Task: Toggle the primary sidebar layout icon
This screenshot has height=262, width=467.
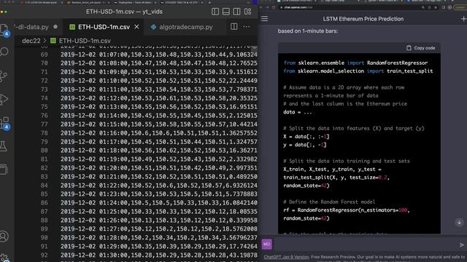Action: tap(215, 12)
